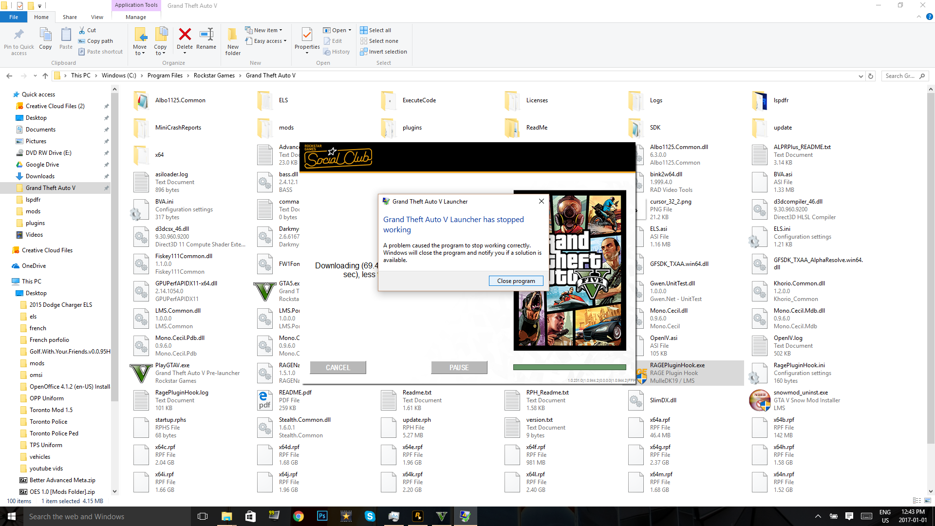Click the Rename icon in ribbon

point(206,35)
